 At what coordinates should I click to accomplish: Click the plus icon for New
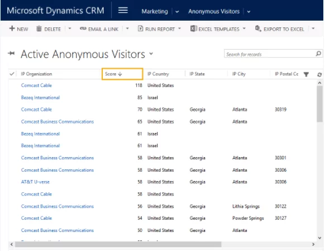coord(12,29)
